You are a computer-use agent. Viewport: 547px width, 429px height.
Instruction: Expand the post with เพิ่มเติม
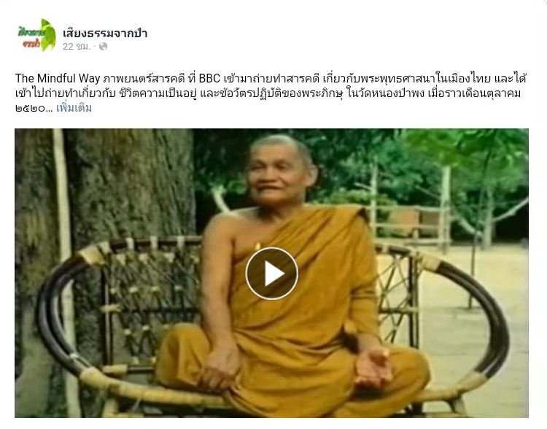point(74,108)
